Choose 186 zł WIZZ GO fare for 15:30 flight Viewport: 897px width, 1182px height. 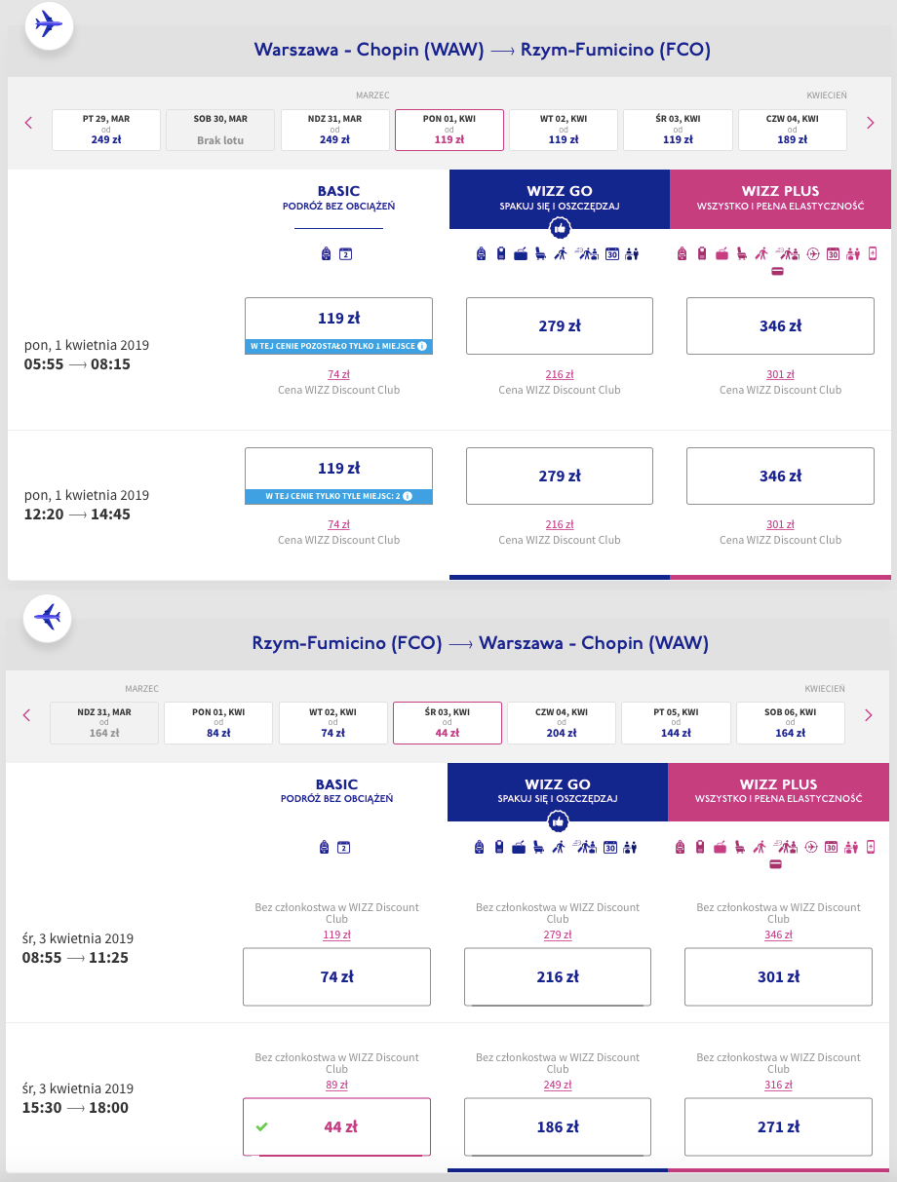click(558, 1126)
